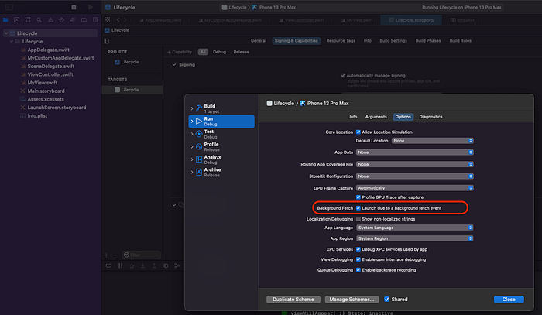Viewport: 542px width, 315px height.
Task: Toggle Enable backtrace recording checkbox
Action: [x=358, y=270]
